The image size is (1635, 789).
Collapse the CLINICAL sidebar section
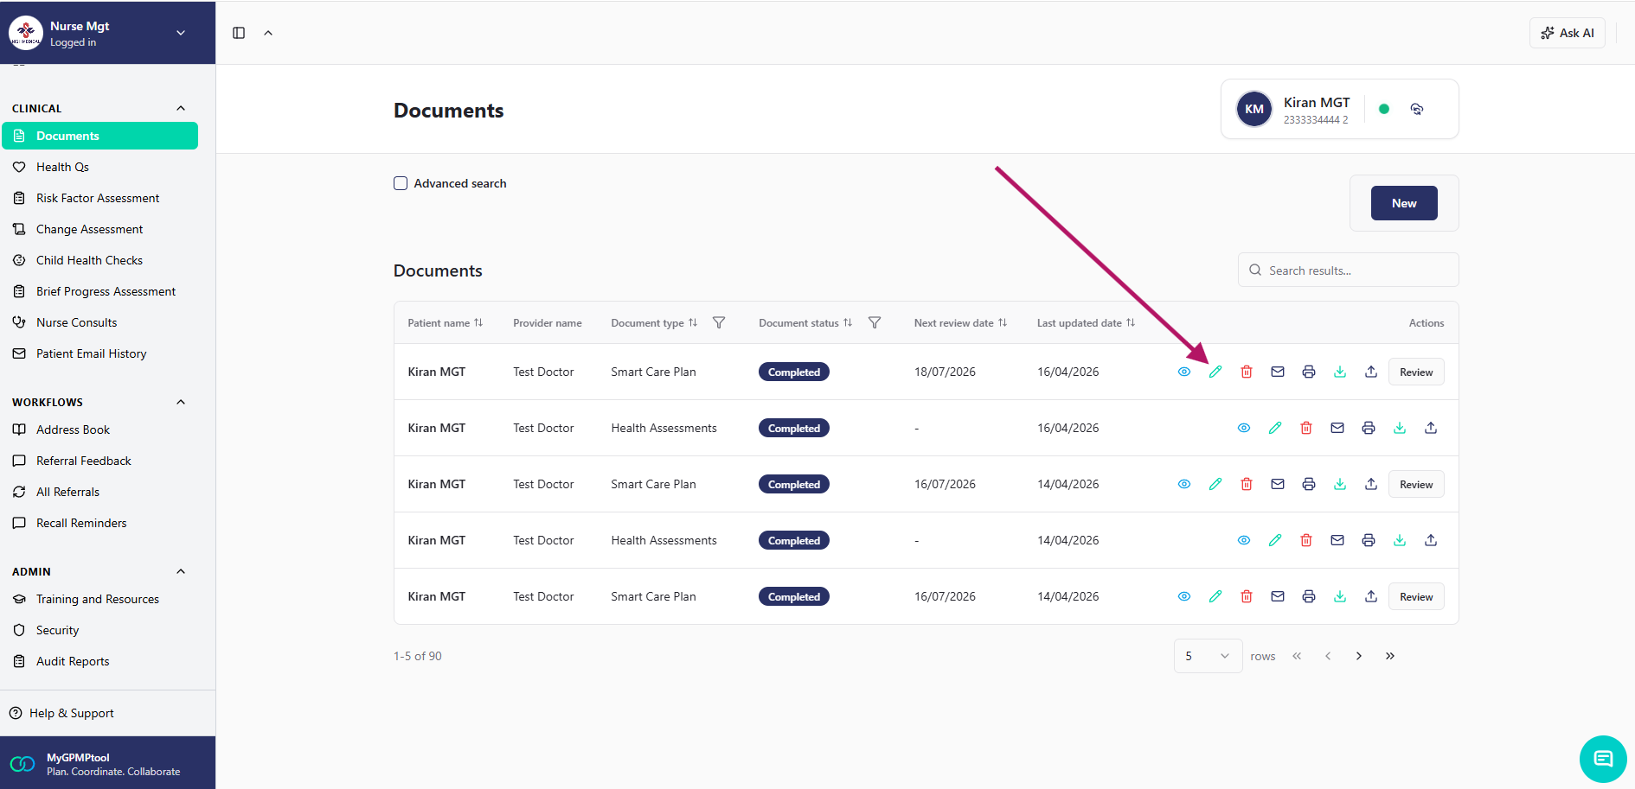(181, 108)
